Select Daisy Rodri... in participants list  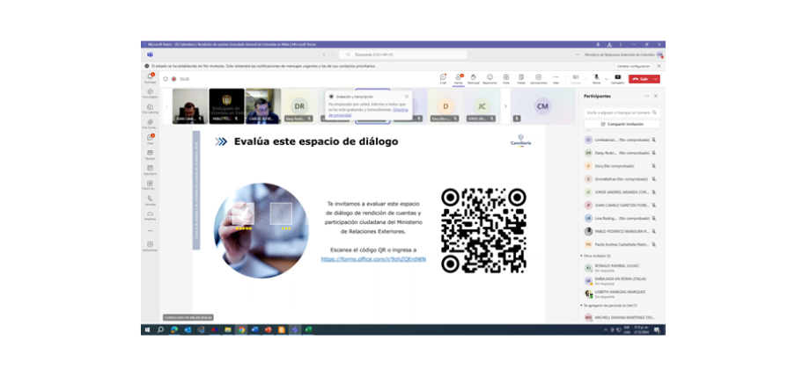(x=621, y=153)
